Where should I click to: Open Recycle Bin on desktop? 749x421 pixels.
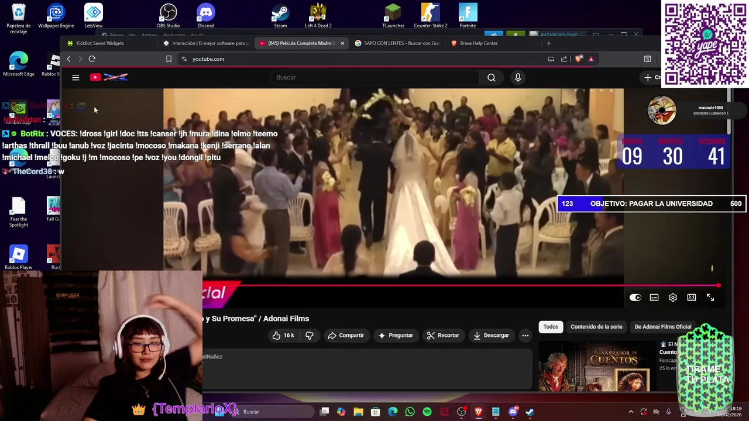tap(19, 19)
